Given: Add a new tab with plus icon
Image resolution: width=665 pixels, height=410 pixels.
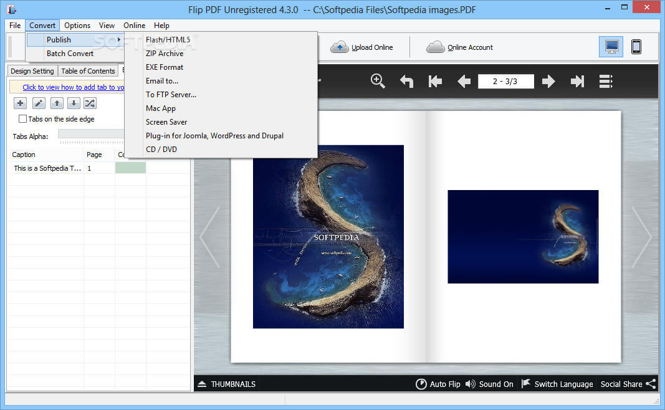Looking at the screenshot, I should 20,103.
